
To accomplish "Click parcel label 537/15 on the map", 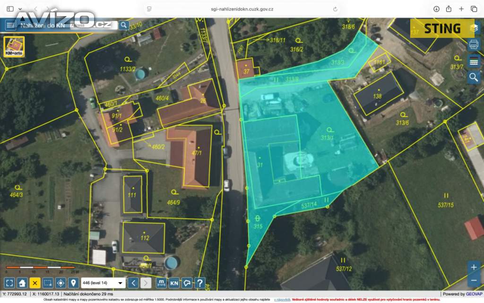I will pos(446,205).
